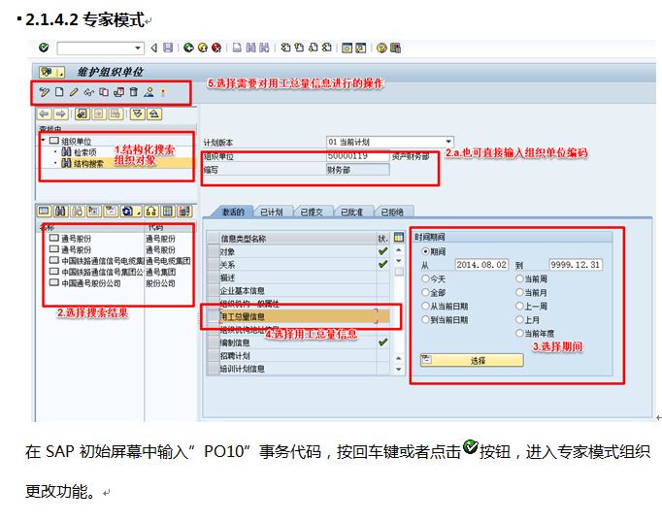Click the scroll down arrow at the bottom of the infotype list
Image resolution: width=662 pixels, height=522 pixels.
[x=399, y=370]
